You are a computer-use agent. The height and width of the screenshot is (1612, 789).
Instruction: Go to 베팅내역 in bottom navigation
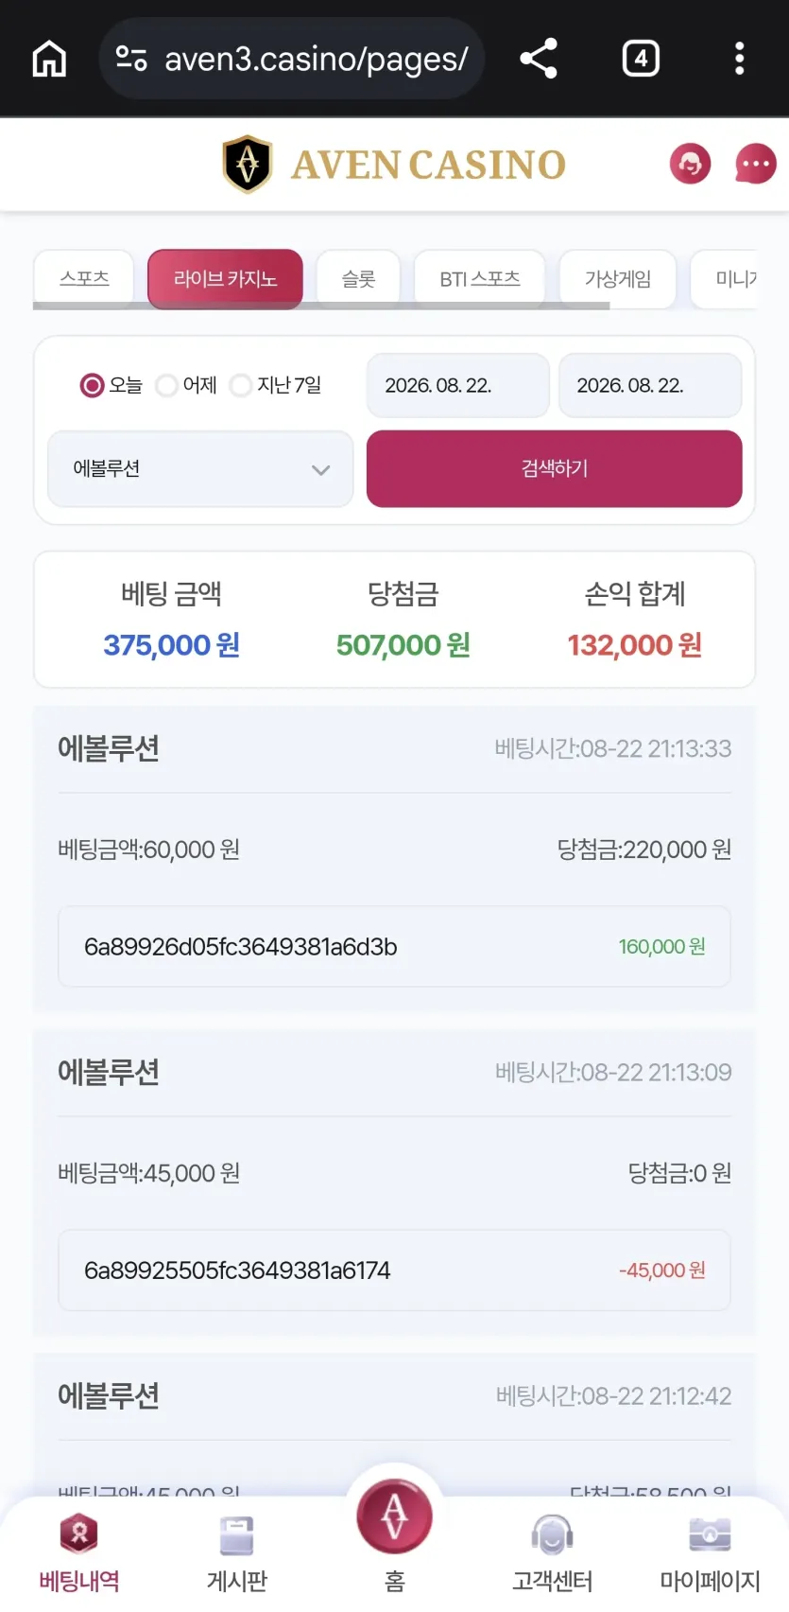[79, 1553]
